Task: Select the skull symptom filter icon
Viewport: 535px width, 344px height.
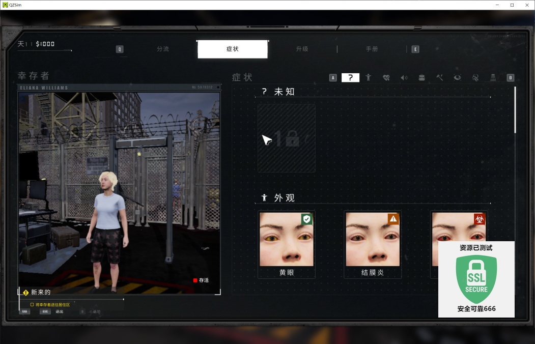Action: 475,78
